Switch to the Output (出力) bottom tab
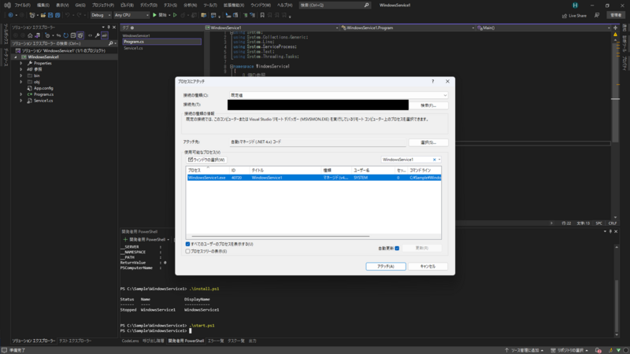 [x=252, y=341]
